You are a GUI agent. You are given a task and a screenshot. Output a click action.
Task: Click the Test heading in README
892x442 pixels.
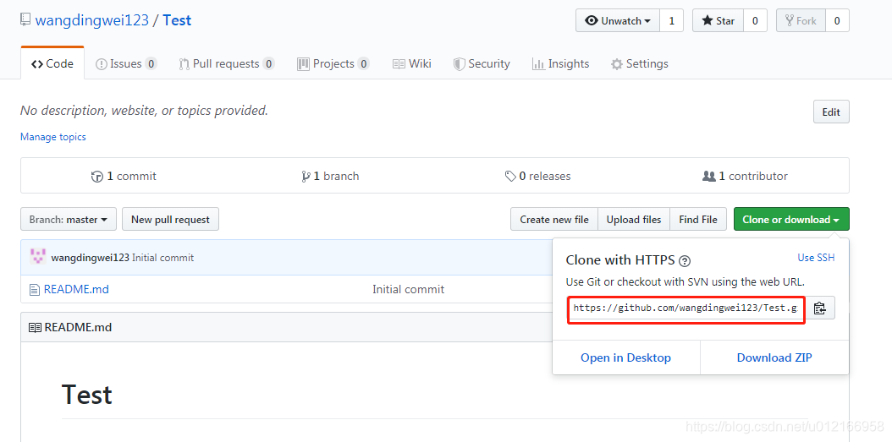pyautogui.click(x=87, y=395)
